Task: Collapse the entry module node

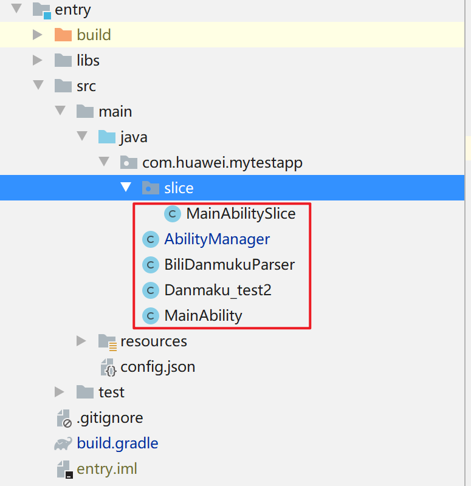Action: click(16, 9)
